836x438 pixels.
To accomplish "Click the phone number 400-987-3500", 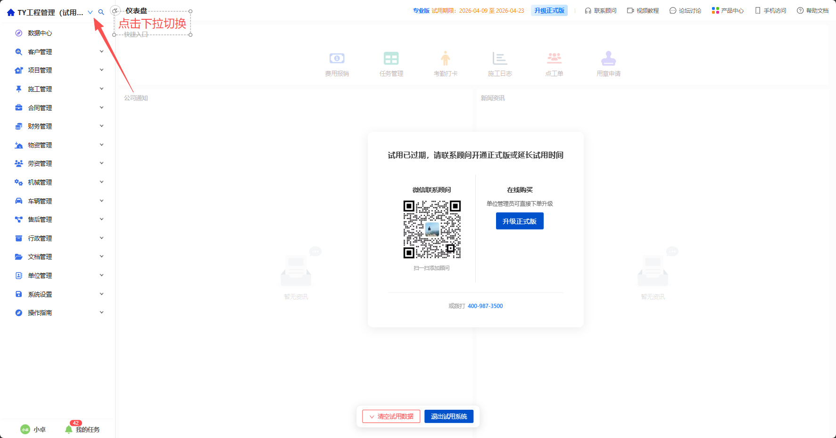I will 485,306.
